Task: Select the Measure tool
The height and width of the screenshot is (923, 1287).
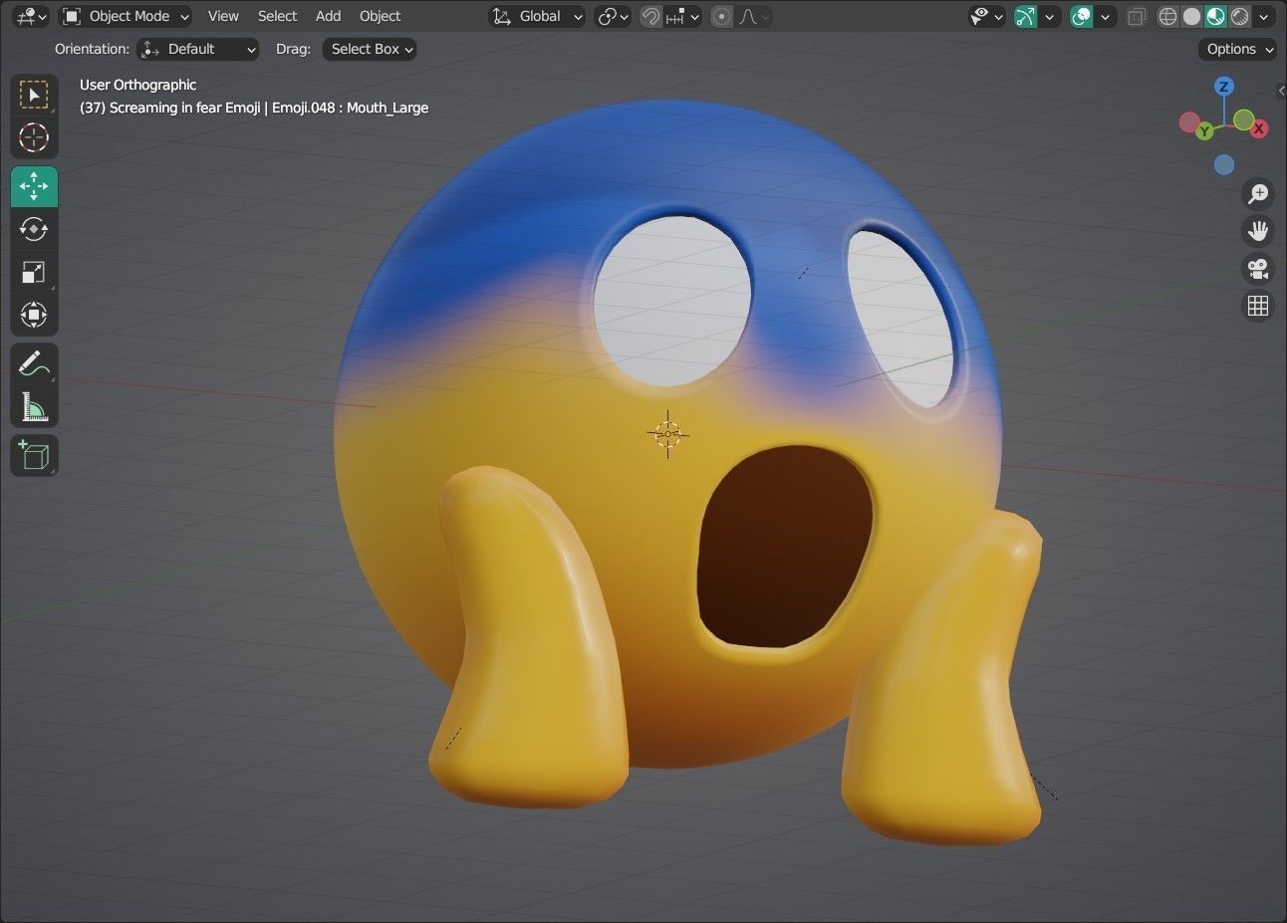Action: click(34, 406)
